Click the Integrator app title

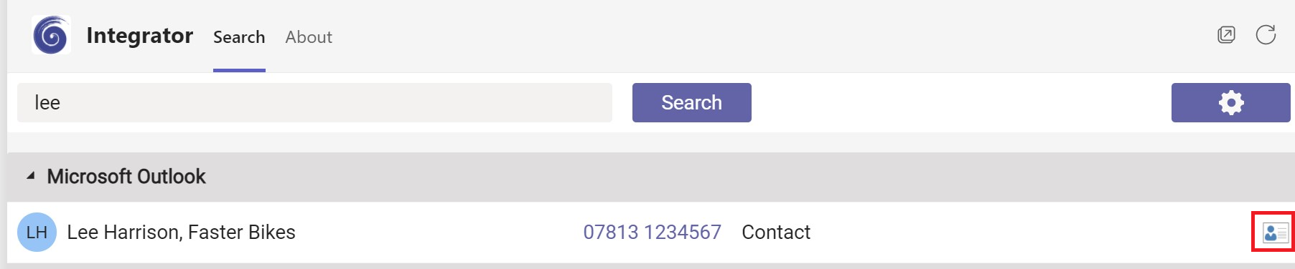click(x=140, y=35)
